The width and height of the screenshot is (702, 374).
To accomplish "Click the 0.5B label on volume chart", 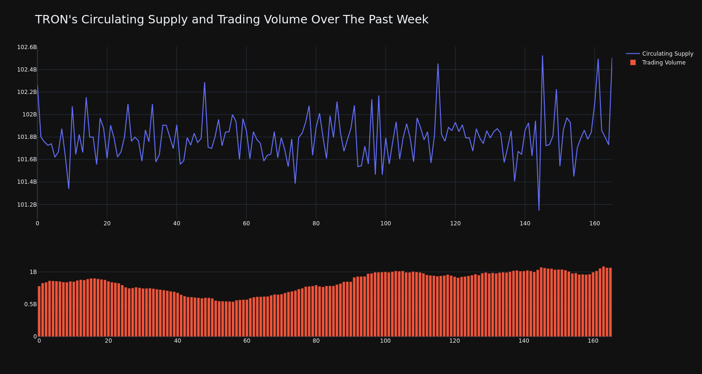I will (30, 304).
